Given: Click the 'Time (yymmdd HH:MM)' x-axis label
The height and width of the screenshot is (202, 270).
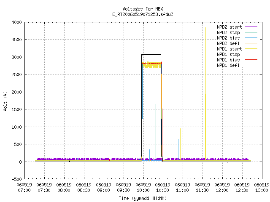Looking at the screenshot, I should pos(143,198).
